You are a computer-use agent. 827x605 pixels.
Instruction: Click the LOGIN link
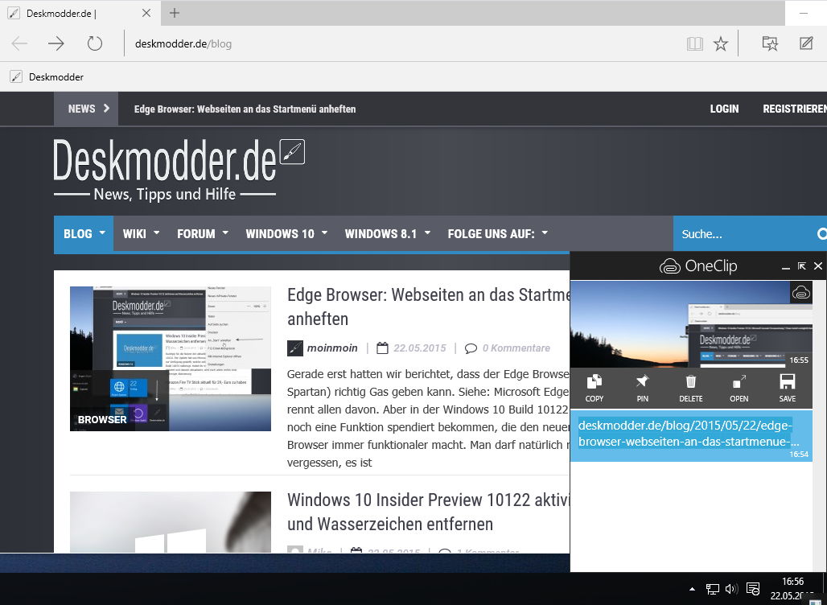(724, 109)
